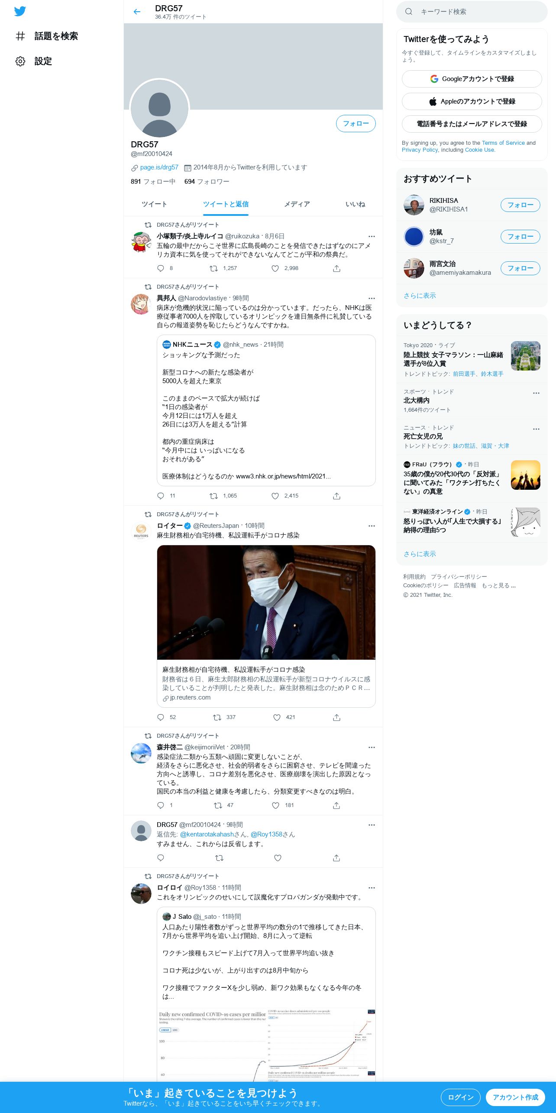Open the quoted NHKニュース tweet
556x1113 pixels.
266,410
